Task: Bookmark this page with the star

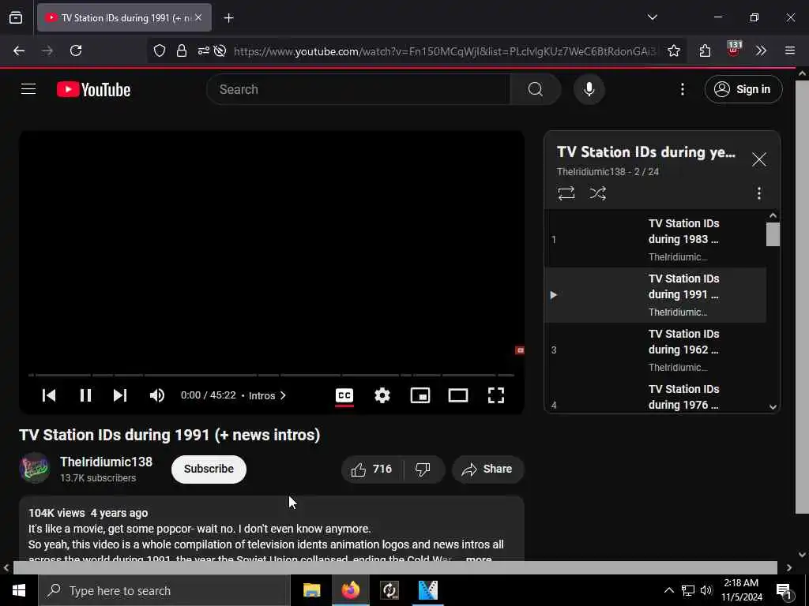Action: click(673, 50)
